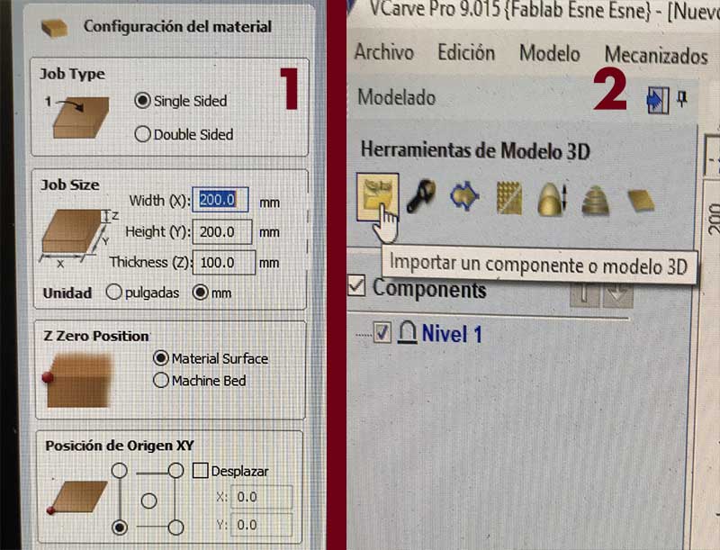Image resolution: width=720 pixels, height=550 pixels.
Task: Open the Archivo menu
Action: pyautogui.click(x=384, y=51)
